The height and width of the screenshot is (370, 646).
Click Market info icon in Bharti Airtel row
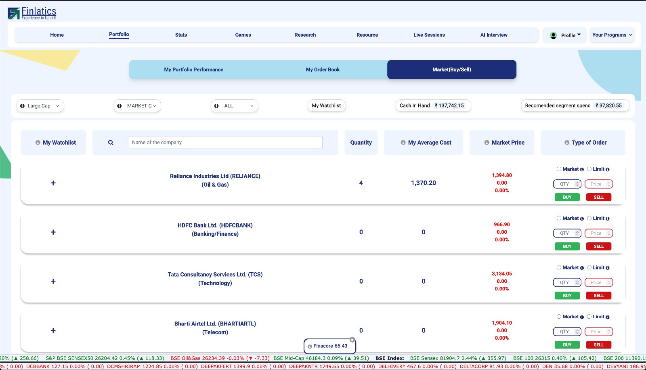pyautogui.click(x=582, y=317)
